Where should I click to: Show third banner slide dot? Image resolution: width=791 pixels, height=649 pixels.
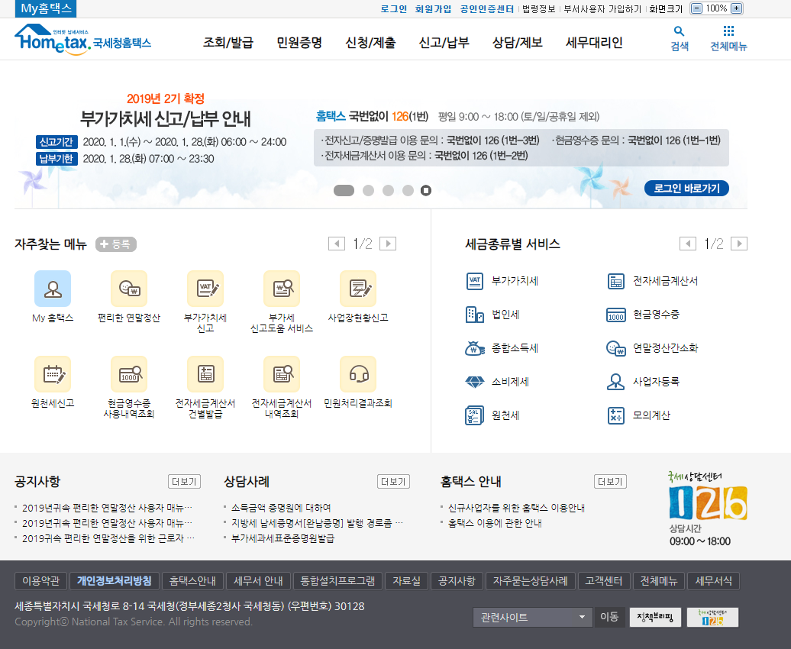[388, 190]
